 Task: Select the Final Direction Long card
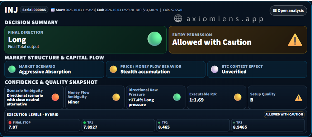(86, 39)
